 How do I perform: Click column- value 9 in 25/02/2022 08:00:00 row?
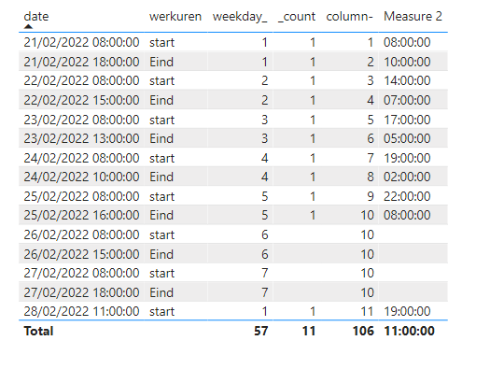tap(371, 196)
